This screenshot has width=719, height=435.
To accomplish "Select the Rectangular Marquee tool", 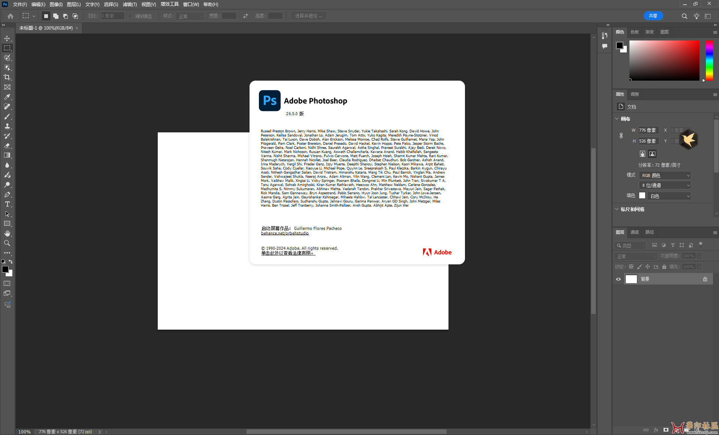I will click(x=7, y=48).
